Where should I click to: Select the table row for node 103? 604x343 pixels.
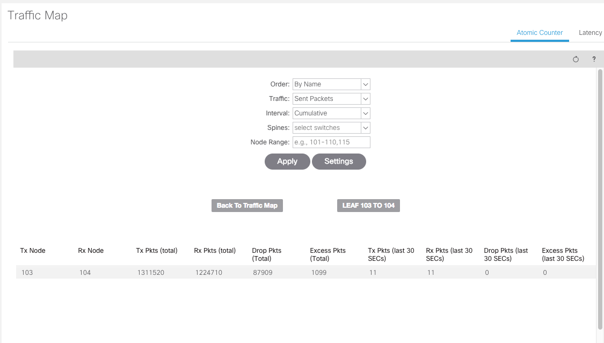(305, 273)
